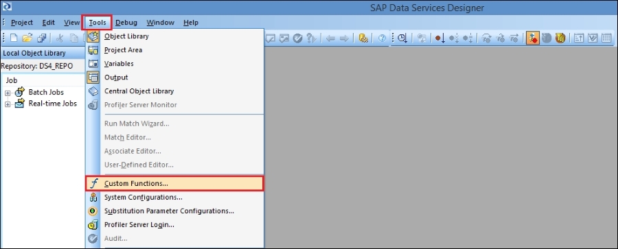Screen dimensions: 618x249
Task: Click the Forward arrow toolbar icon
Action: click(x=344, y=38)
